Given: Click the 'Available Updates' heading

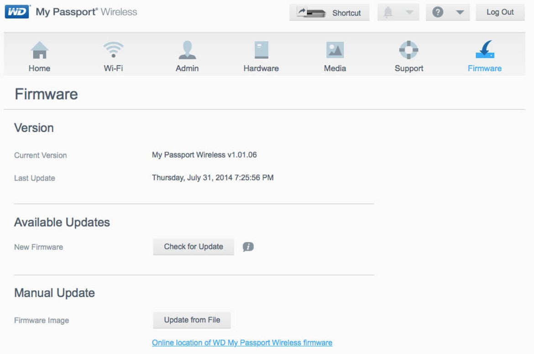Looking at the screenshot, I should point(62,222).
